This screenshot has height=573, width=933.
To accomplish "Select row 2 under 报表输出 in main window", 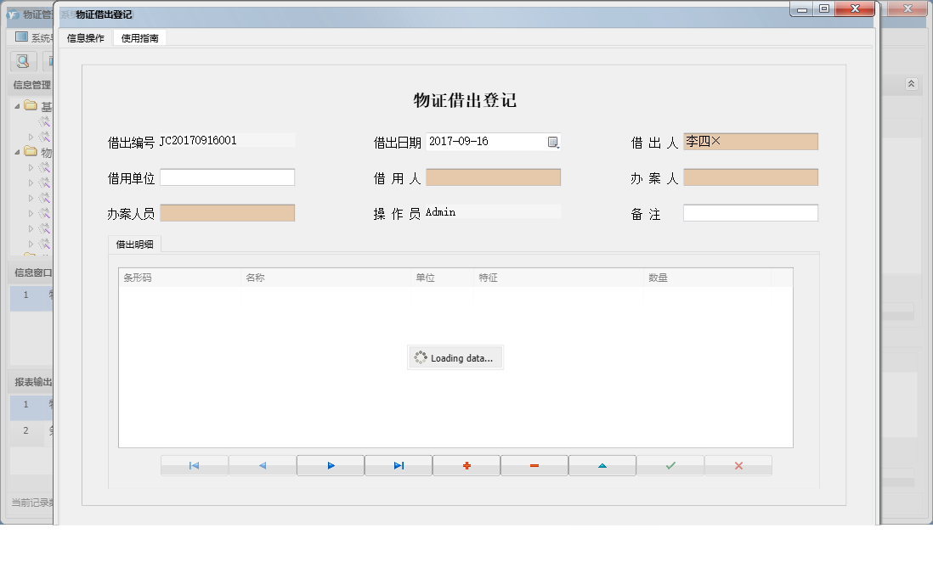I will 31,430.
